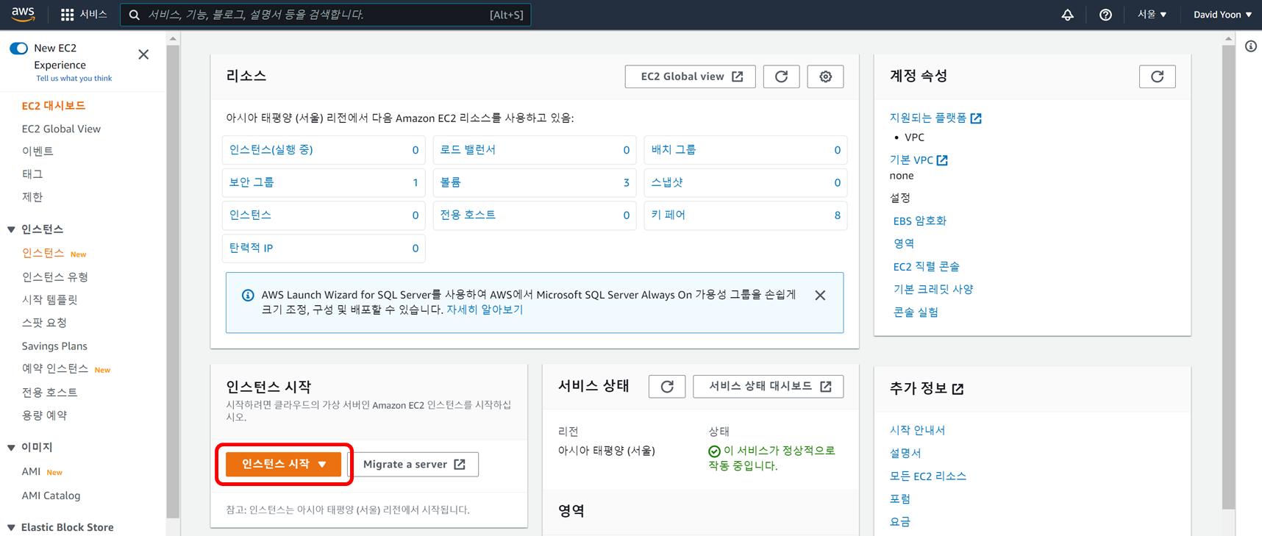Refresh the 계정 속성 panel
This screenshot has width=1262, height=536.
click(1157, 76)
